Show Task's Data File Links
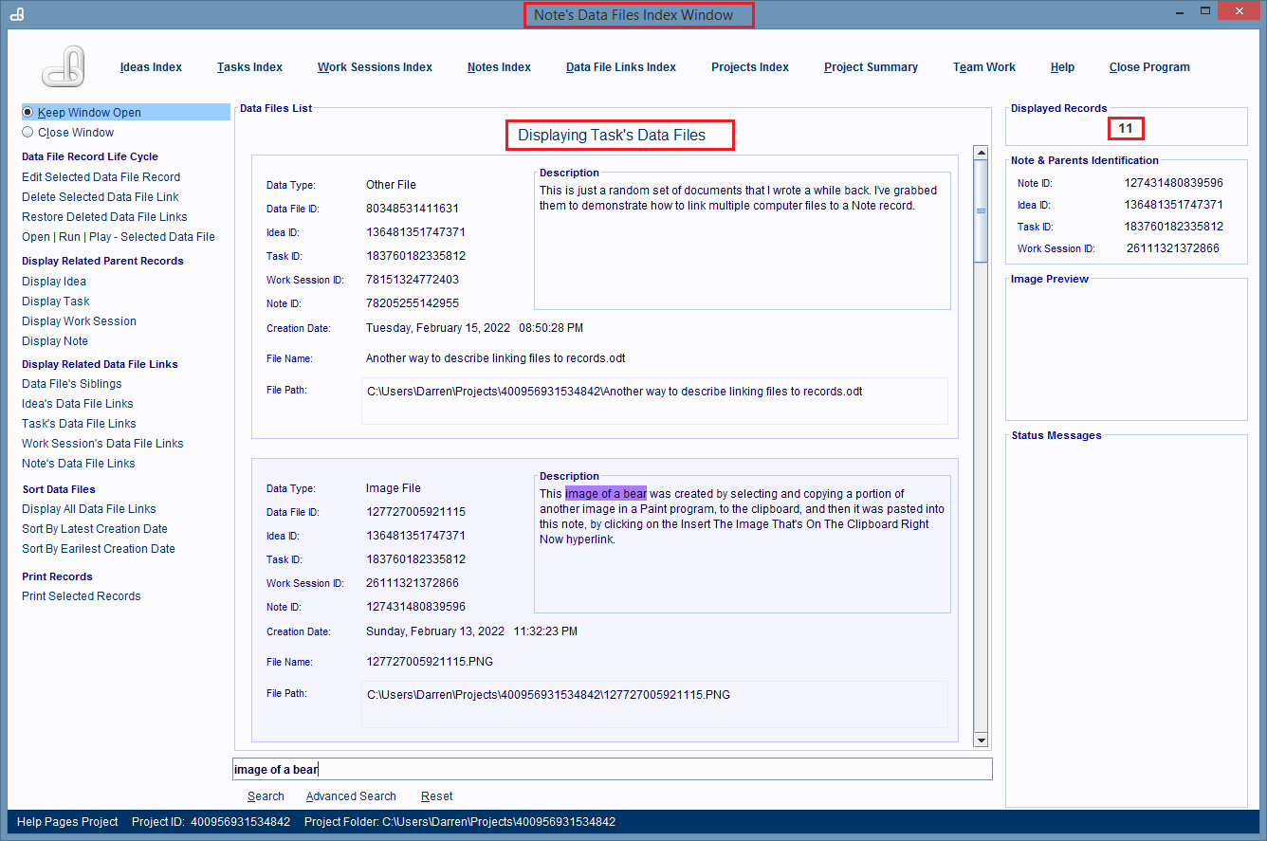Screen dimensions: 1267x841 (x=79, y=424)
